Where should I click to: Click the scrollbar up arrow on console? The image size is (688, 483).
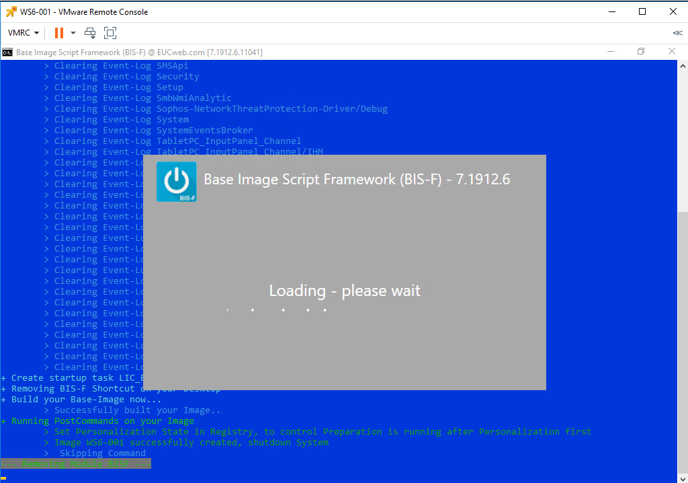(x=682, y=65)
